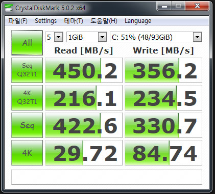The height and width of the screenshot is (194, 215).
Task: Open the 테마(T) theme menu
Action: tap(74, 21)
